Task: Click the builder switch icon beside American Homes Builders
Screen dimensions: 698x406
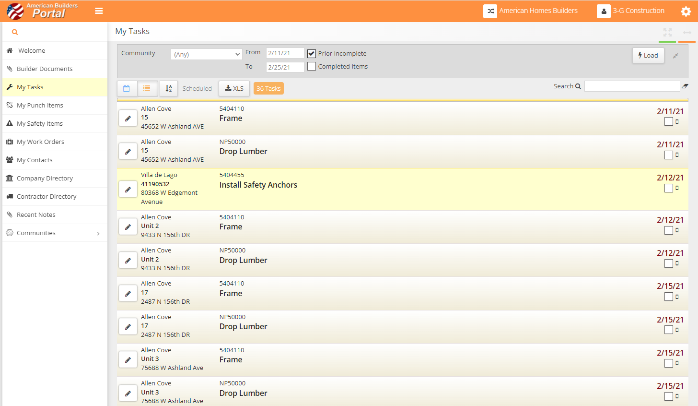Action: [x=490, y=11]
